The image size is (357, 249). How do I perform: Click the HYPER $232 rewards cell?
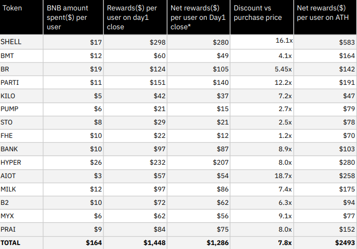pyautogui.click(x=135, y=163)
